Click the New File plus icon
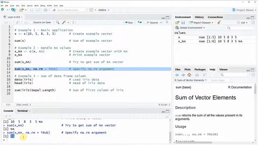Screen dimensions: 258x145 pyautogui.click(x=2, y=10)
